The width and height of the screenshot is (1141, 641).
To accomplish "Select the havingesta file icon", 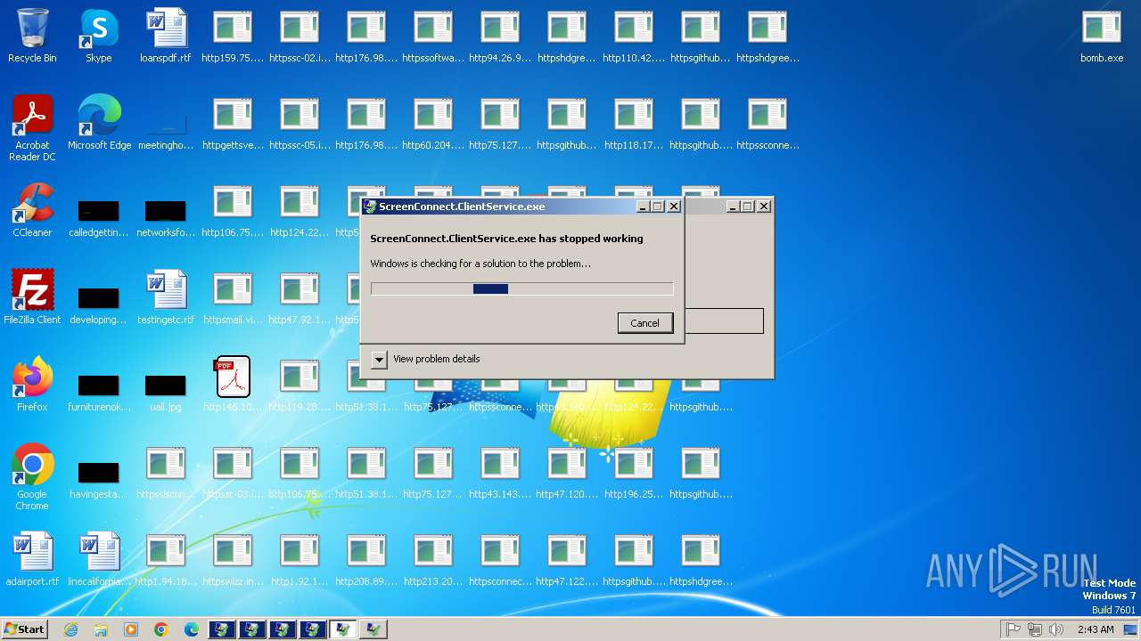I will 99,479.
